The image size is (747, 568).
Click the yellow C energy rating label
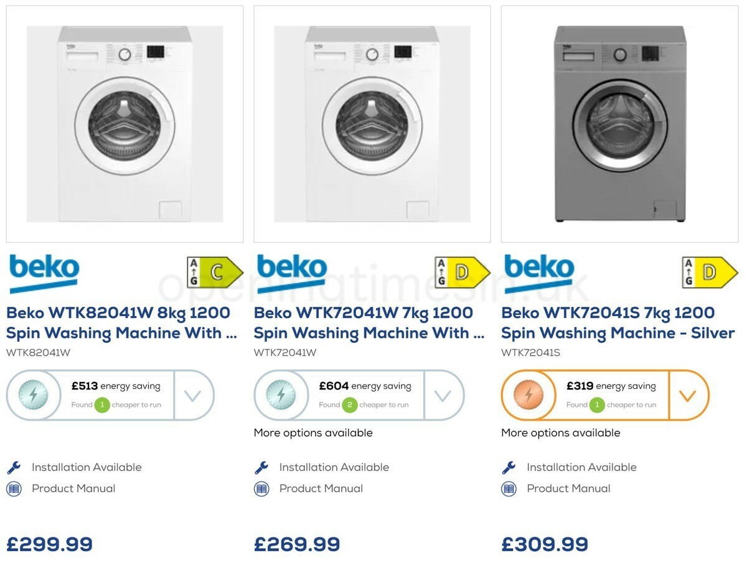click(215, 271)
